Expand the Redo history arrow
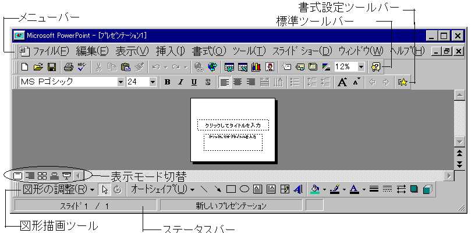Image resolution: width=475 pixels, height=233 pixels. point(186,67)
